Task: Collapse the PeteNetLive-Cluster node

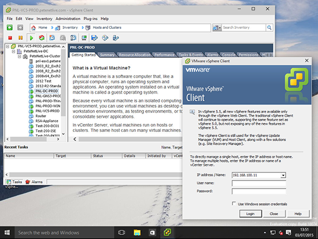Action: [20, 57]
